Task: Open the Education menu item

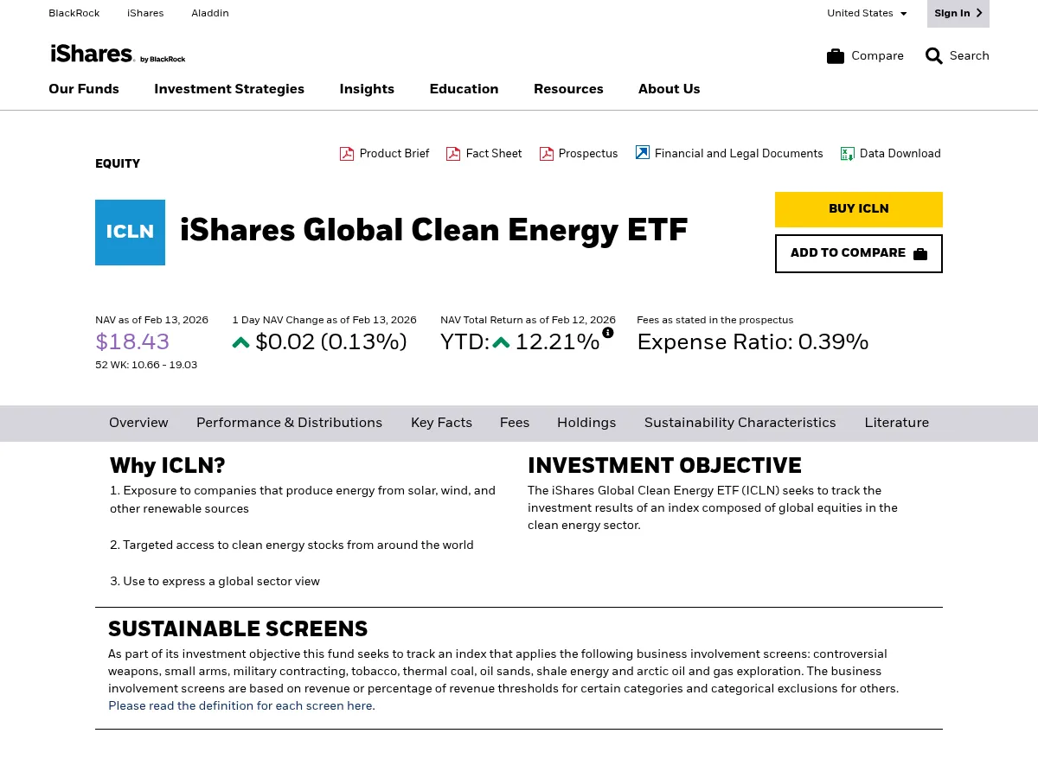Action: click(x=464, y=89)
